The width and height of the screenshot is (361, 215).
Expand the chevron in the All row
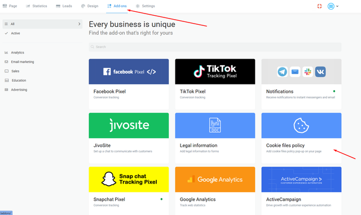click(x=79, y=24)
